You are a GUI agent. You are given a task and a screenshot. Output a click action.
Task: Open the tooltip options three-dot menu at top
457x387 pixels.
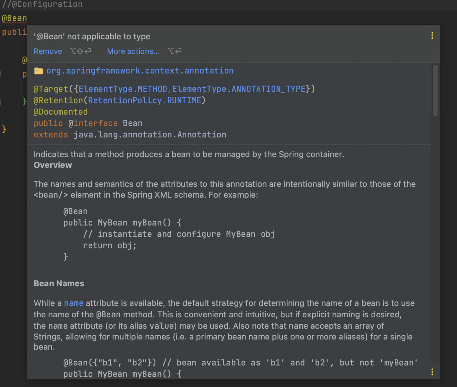click(x=432, y=35)
